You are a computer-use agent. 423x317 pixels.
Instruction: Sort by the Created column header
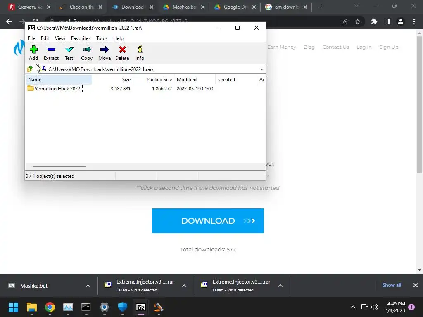pos(236,80)
